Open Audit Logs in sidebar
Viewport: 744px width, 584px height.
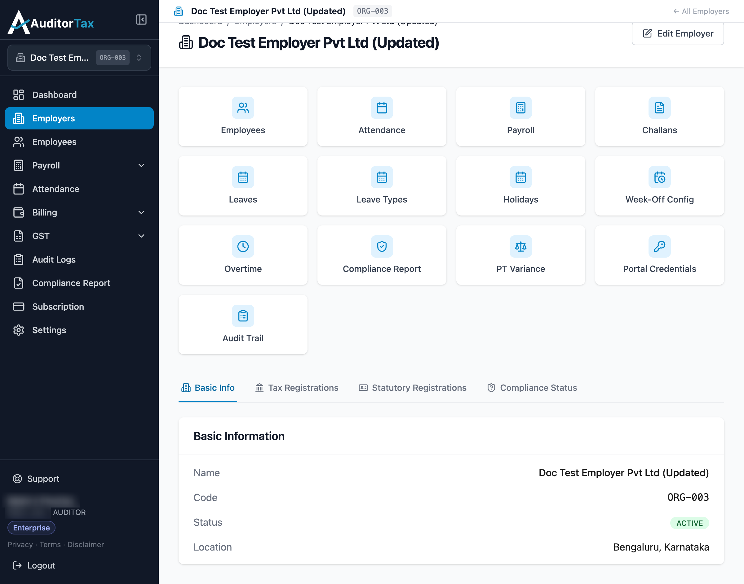click(x=79, y=260)
